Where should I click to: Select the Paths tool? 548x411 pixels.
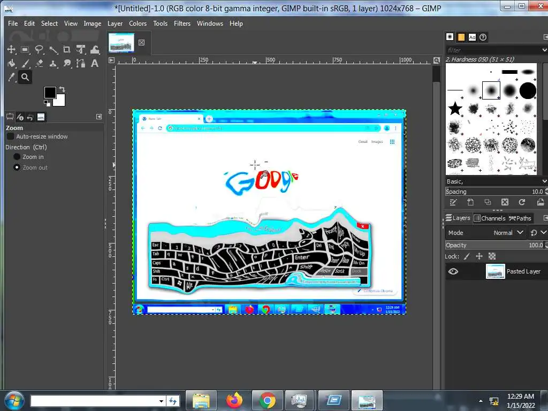(x=81, y=63)
